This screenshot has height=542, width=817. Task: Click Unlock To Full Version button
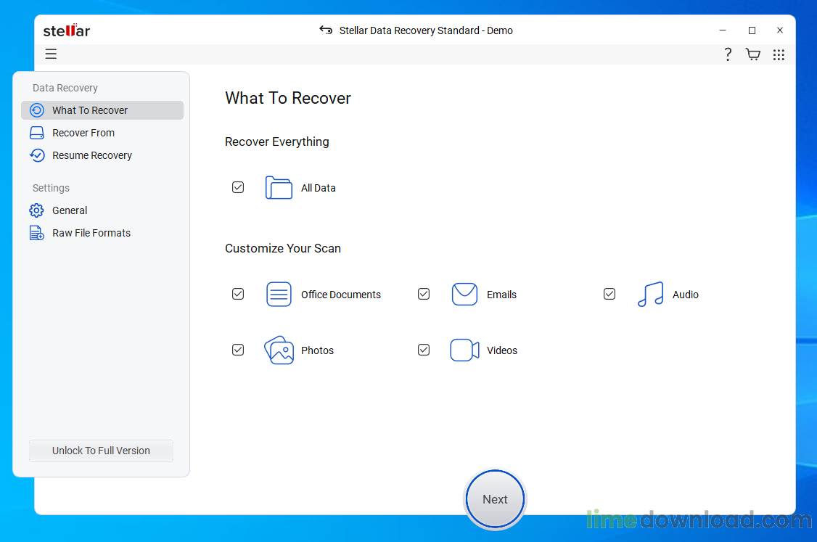click(x=101, y=451)
